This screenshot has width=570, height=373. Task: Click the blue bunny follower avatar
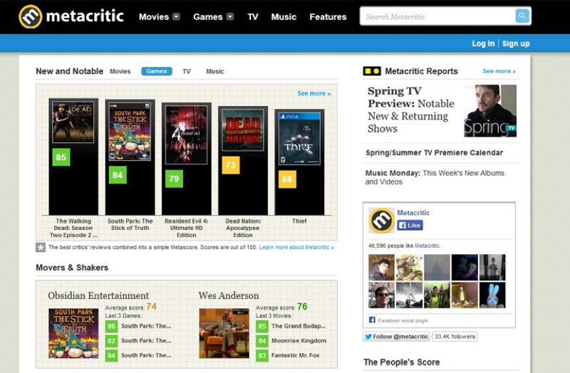(x=492, y=295)
